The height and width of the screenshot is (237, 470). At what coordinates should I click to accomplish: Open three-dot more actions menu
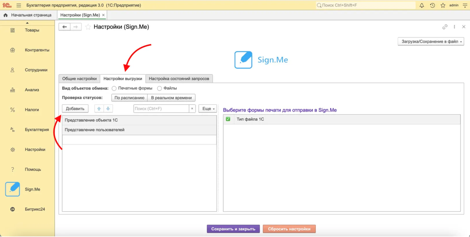pyautogui.click(x=454, y=27)
